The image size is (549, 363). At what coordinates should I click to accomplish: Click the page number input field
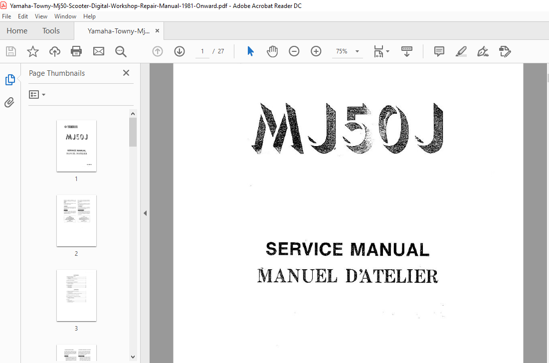[x=202, y=51]
